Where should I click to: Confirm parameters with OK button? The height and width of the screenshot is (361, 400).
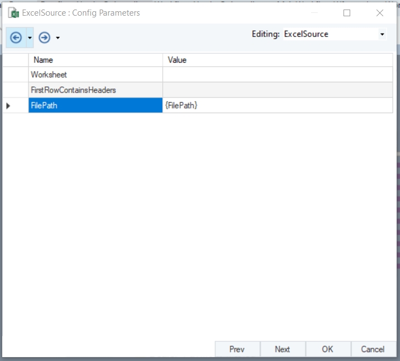(328, 349)
